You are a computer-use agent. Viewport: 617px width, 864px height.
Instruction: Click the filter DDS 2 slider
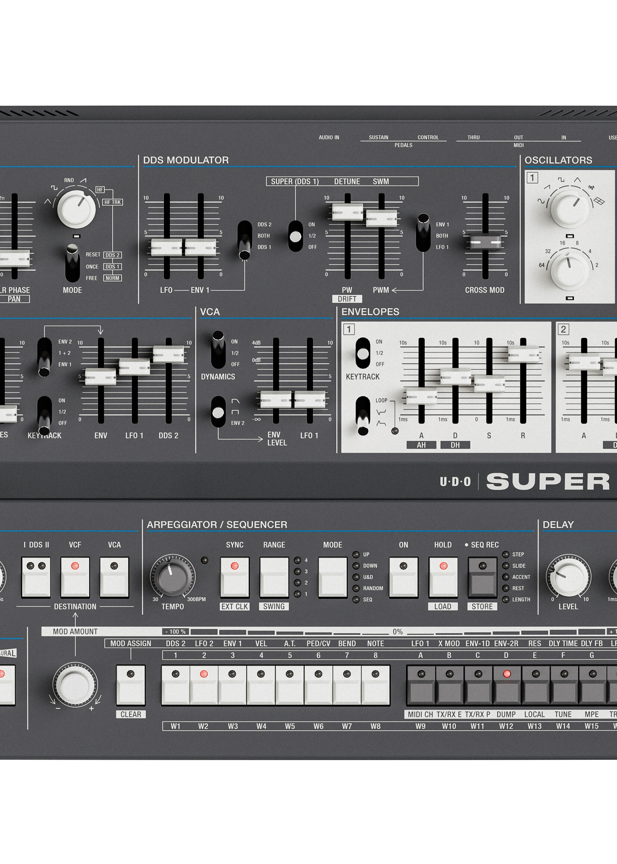(x=169, y=354)
